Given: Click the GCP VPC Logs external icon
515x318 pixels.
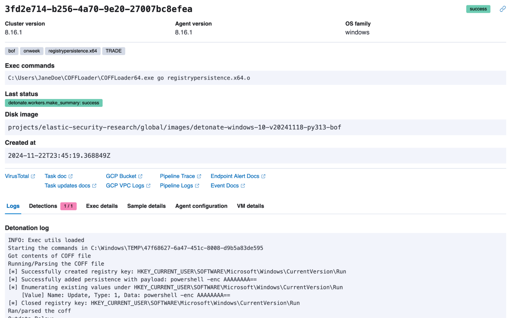Looking at the screenshot, I should click(148, 186).
